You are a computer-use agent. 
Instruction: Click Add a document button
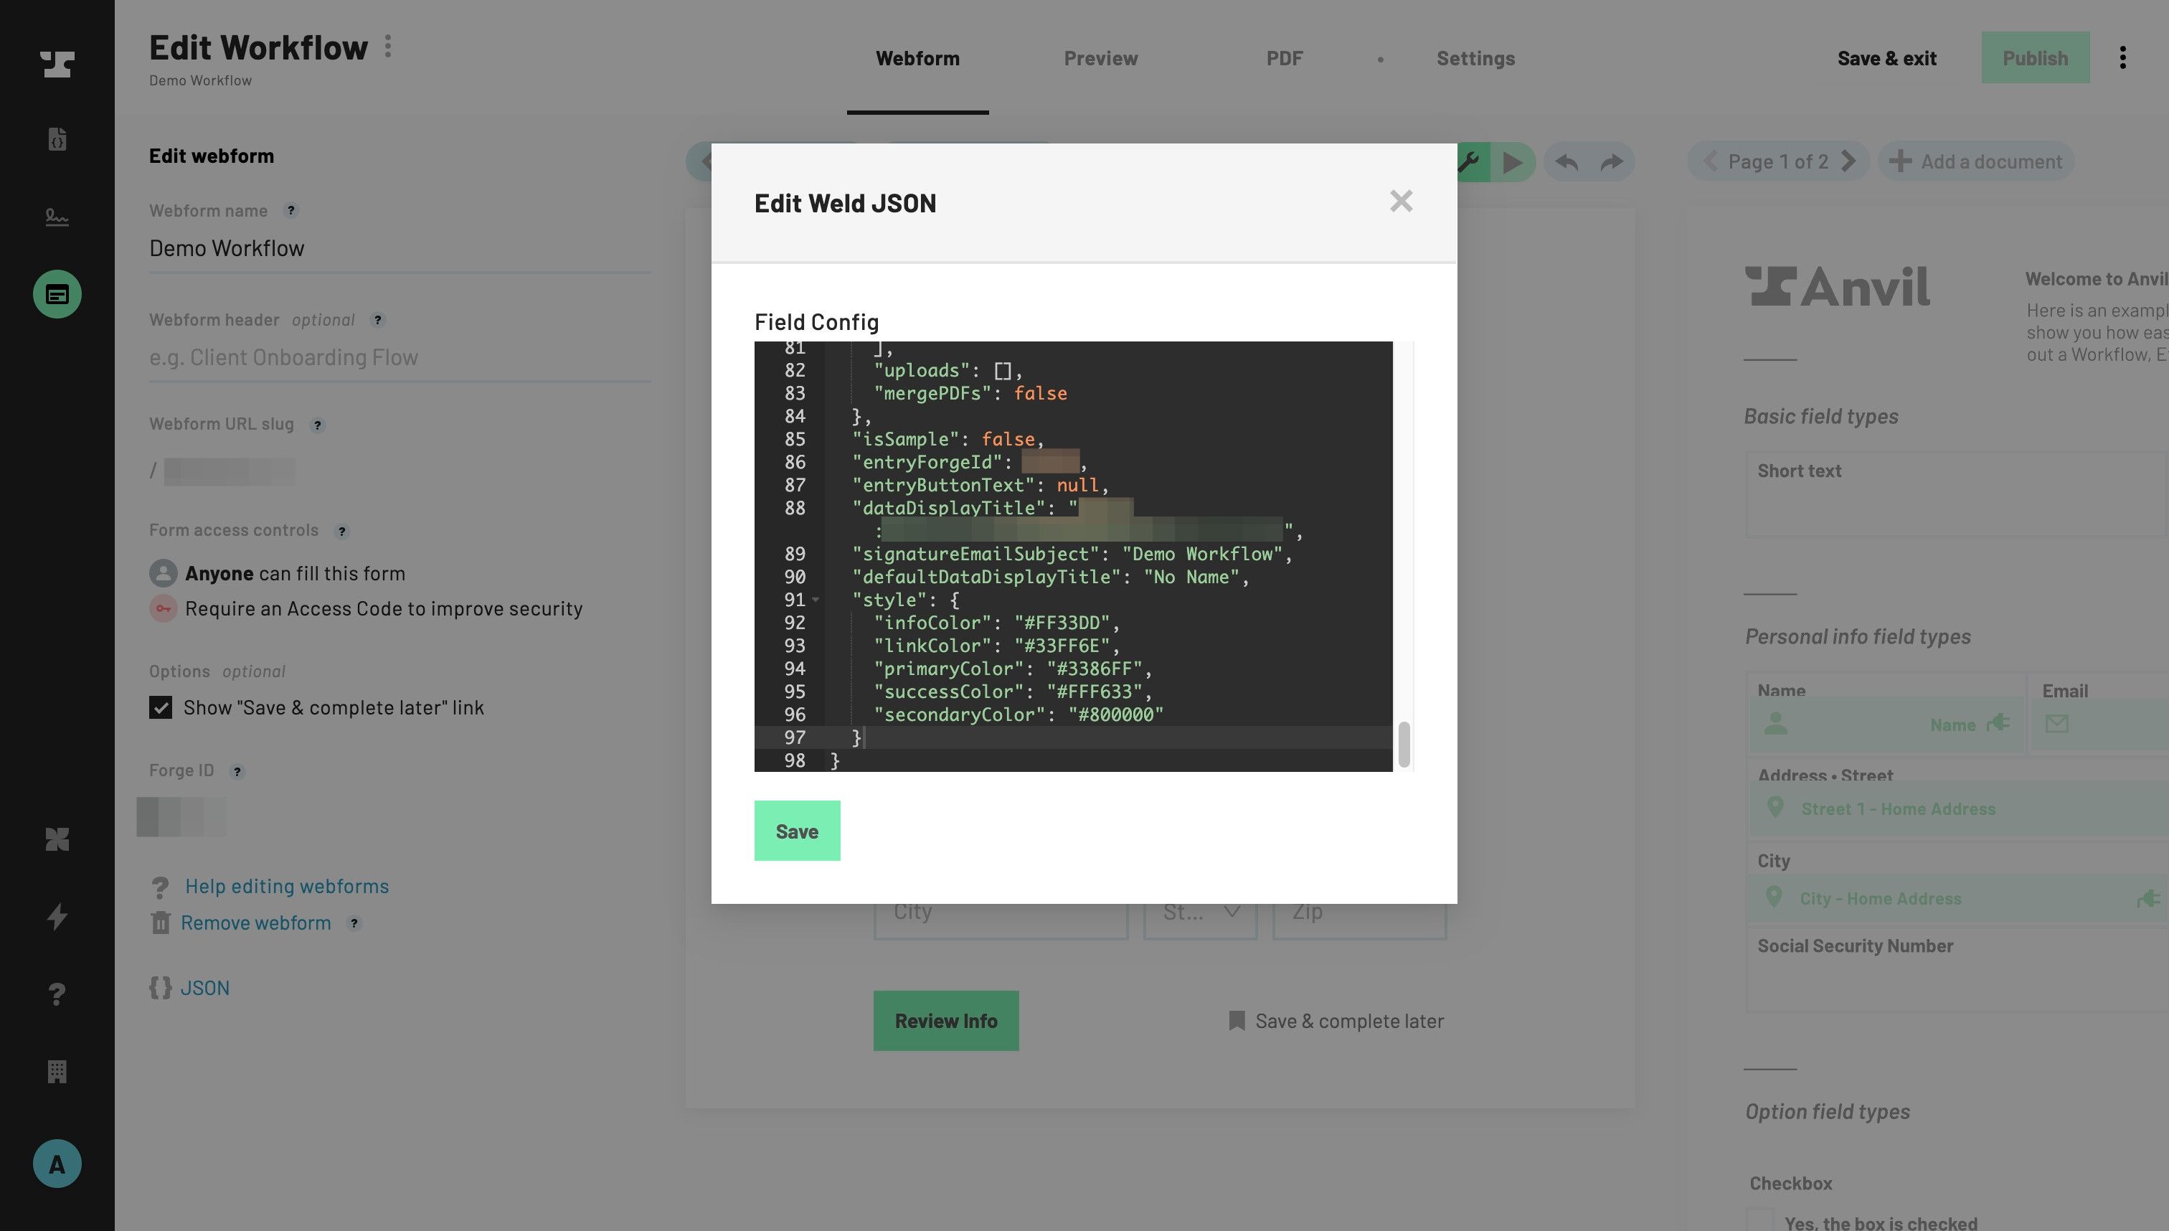1977,161
